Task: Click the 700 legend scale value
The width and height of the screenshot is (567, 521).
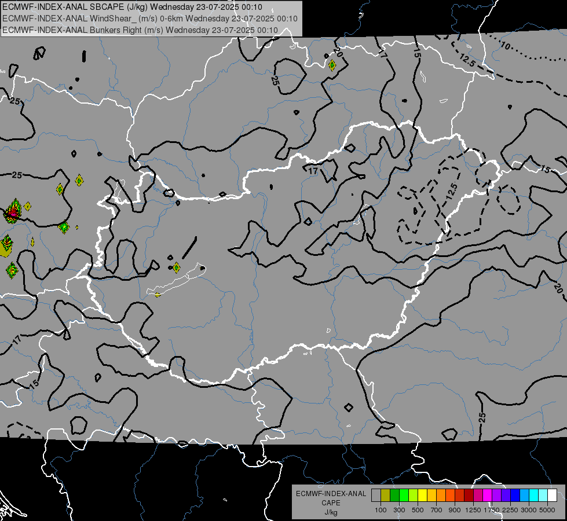Action: pos(437,510)
